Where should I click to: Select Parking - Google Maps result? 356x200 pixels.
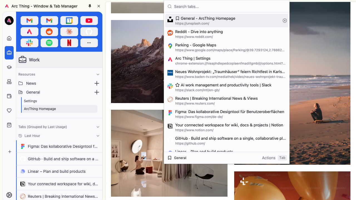pyautogui.click(x=227, y=47)
